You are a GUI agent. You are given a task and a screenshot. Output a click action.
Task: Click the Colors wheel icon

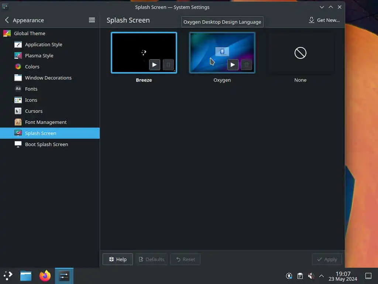click(18, 67)
